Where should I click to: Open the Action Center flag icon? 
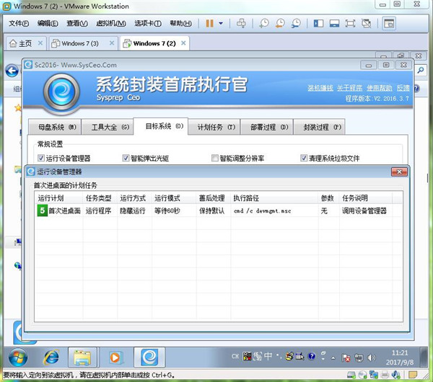pyautogui.click(x=346, y=357)
